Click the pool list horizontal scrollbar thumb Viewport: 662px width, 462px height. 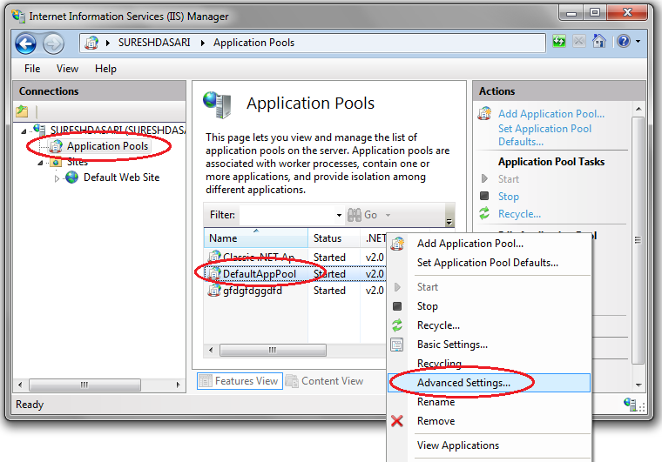tap(273, 350)
